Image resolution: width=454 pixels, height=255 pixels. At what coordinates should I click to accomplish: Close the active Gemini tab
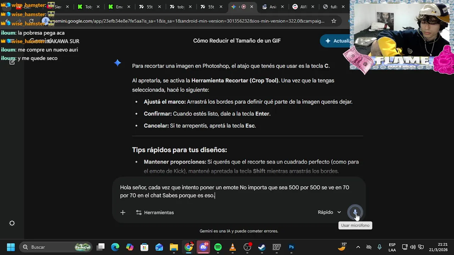point(252,7)
